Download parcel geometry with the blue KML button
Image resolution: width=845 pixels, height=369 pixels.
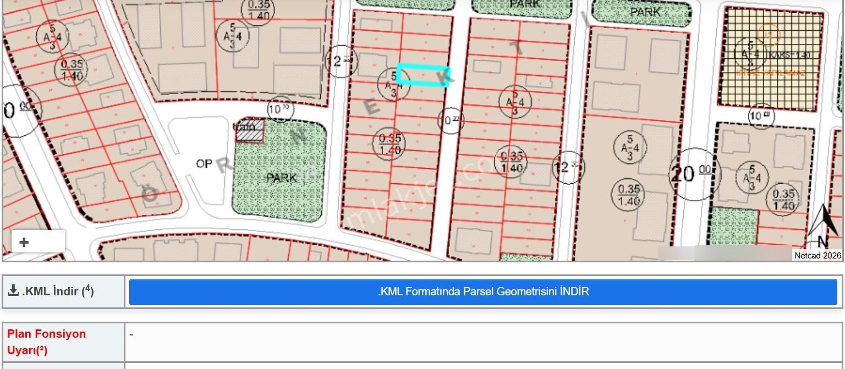tap(483, 291)
